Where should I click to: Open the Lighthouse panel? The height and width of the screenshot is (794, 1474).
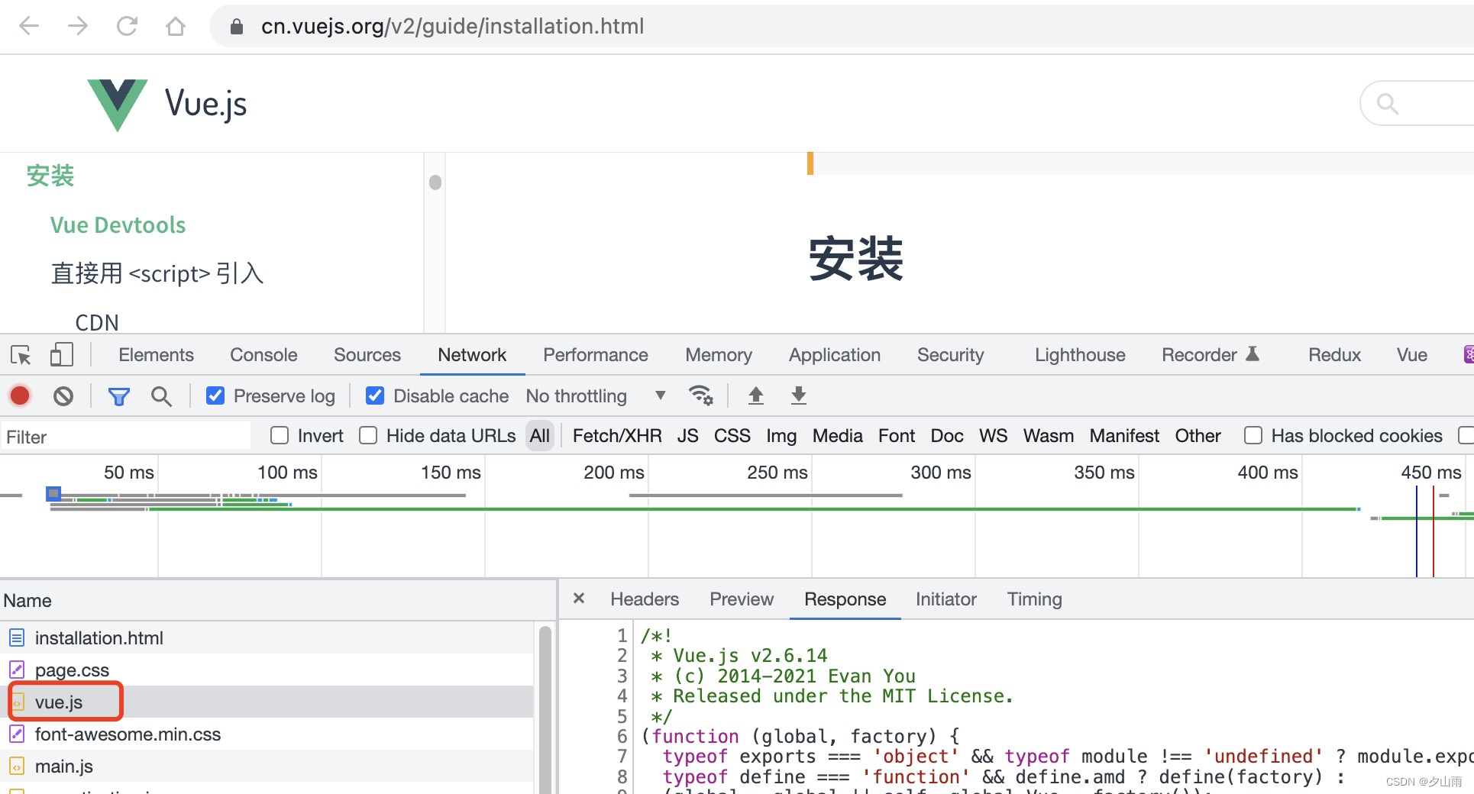pyautogui.click(x=1080, y=355)
